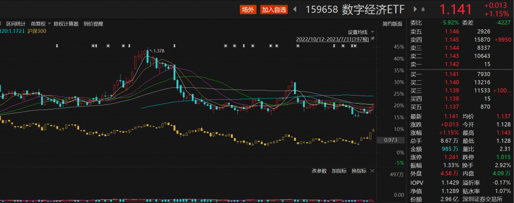
Task: Click the 场外 button
Action: pos(248,10)
